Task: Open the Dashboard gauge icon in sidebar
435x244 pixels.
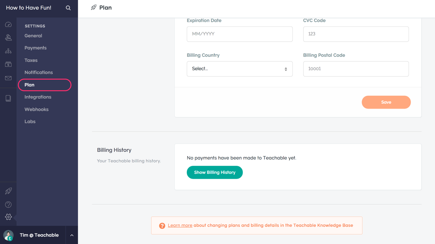Action: pos(8,25)
